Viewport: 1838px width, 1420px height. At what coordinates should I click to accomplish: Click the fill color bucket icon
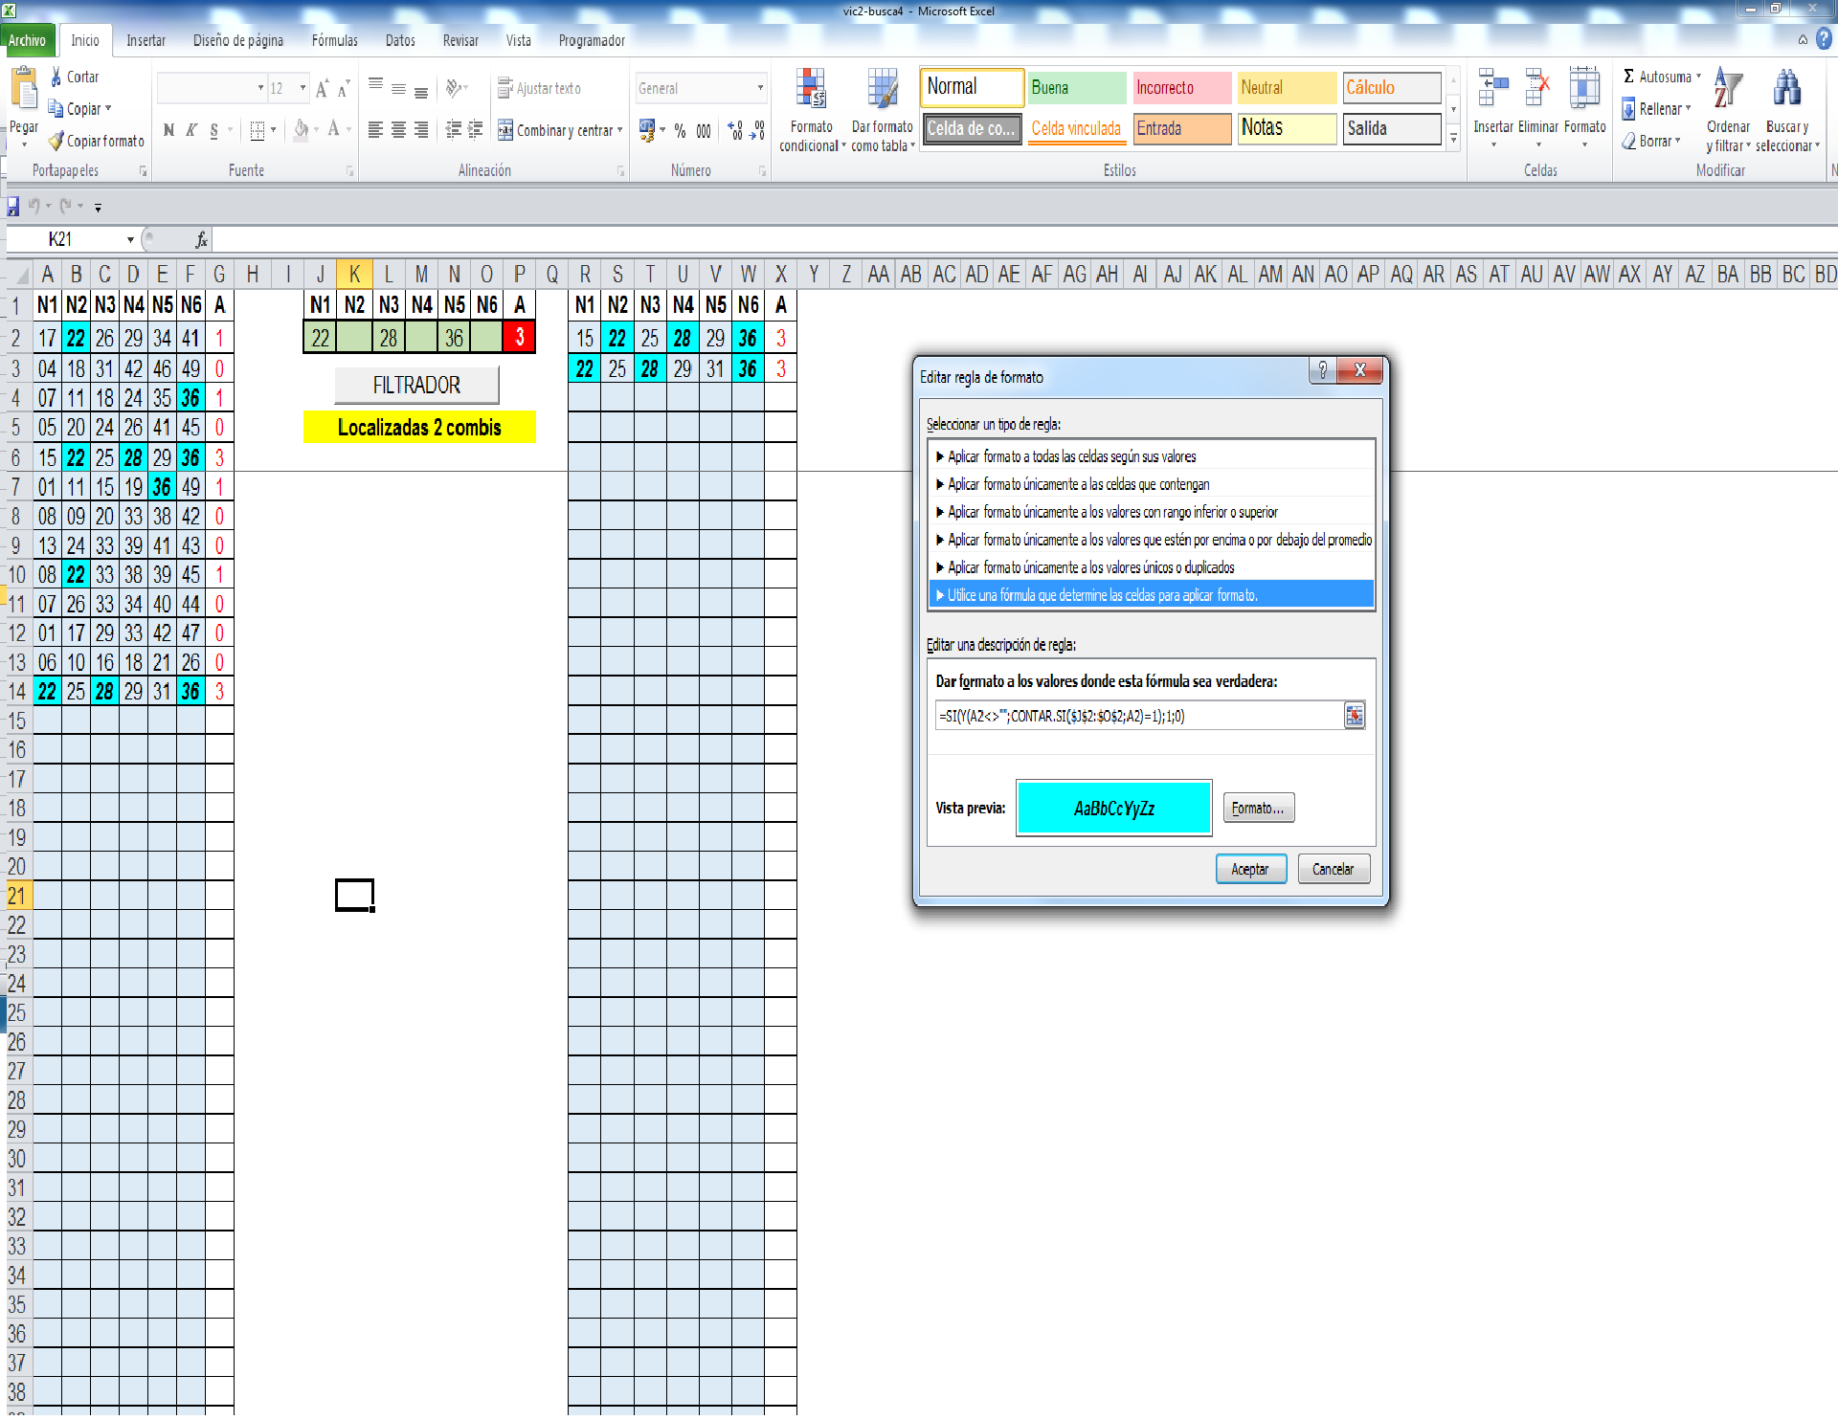pyautogui.click(x=301, y=130)
